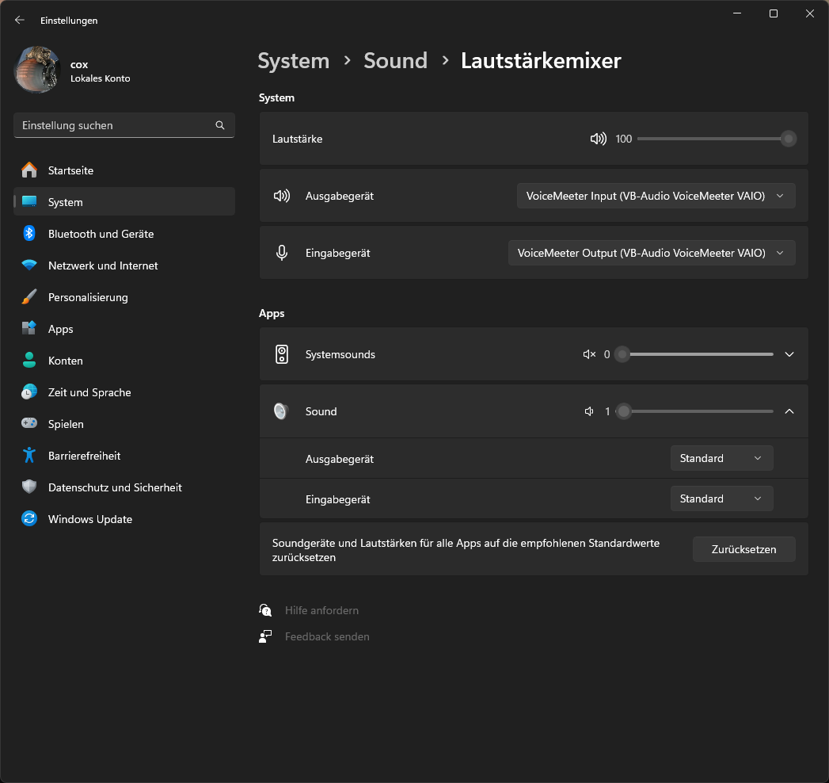This screenshot has width=829, height=783.
Task: Click the Zurücksetzen button
Action: (743, 549)
